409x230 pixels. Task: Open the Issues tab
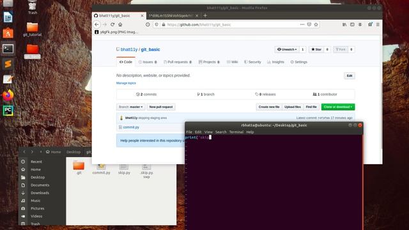[x=148, y=62]
